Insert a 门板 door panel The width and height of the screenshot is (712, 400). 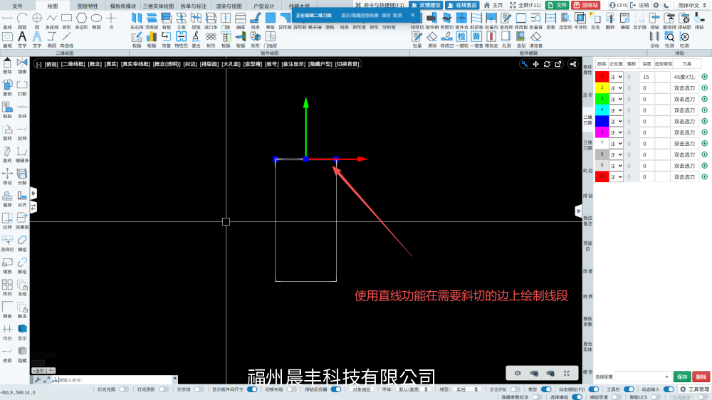point(226,21)
